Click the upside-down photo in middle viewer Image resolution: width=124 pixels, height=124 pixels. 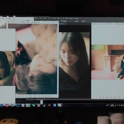point(36,59)
